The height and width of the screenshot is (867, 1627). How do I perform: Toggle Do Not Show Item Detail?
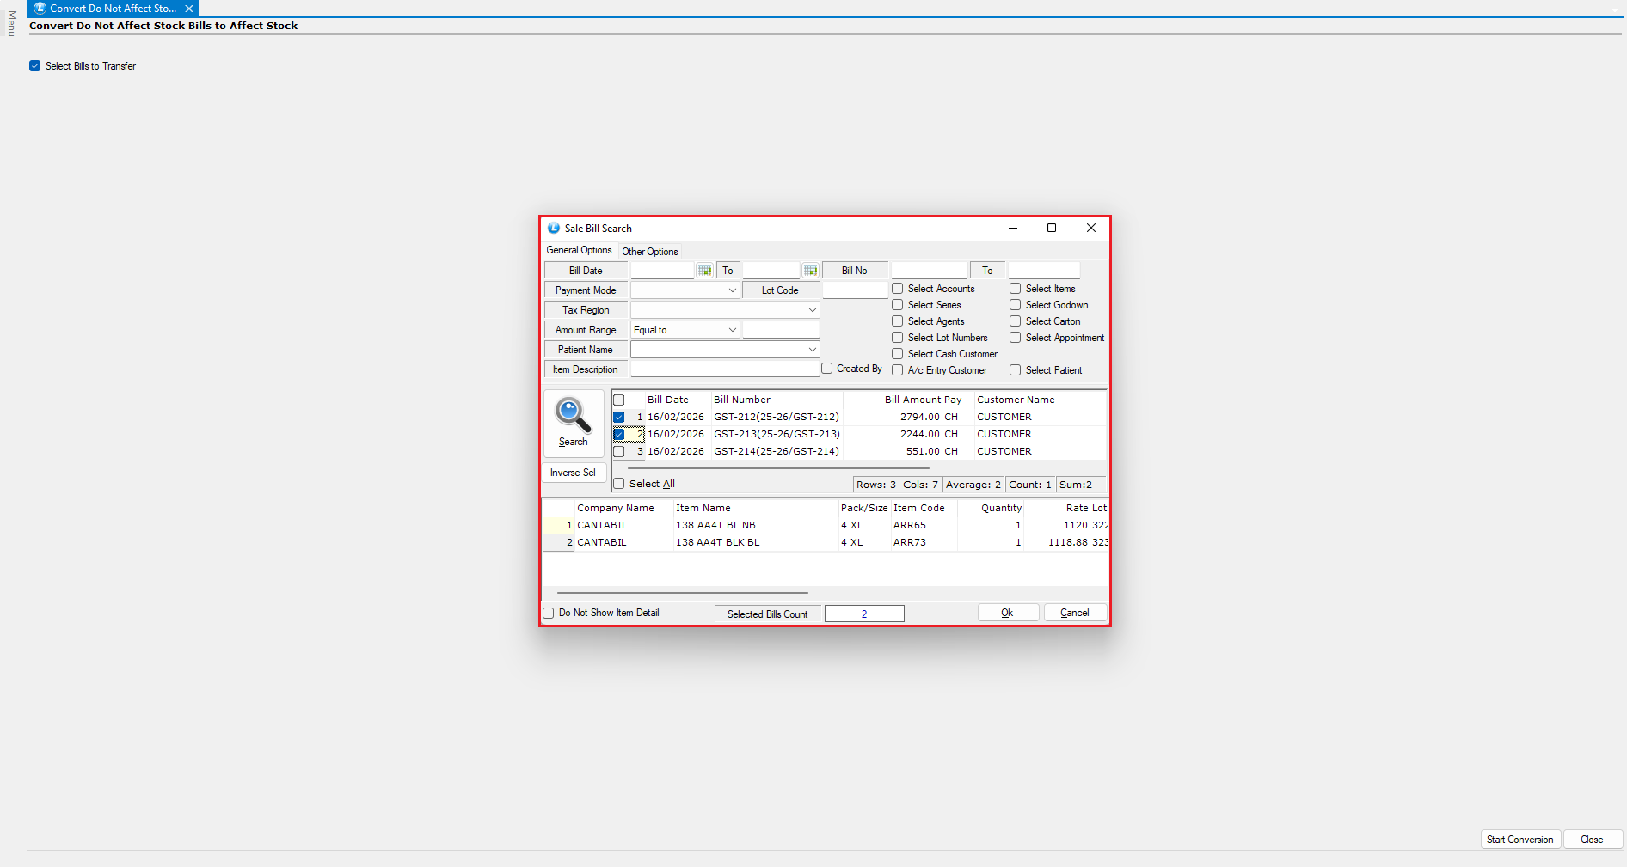click(549, 614)
